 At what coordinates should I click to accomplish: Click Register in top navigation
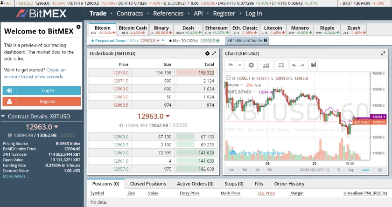click(x=224, y=14)
